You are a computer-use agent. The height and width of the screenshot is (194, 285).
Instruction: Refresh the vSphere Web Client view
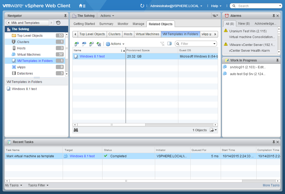(x=142, y=6)
